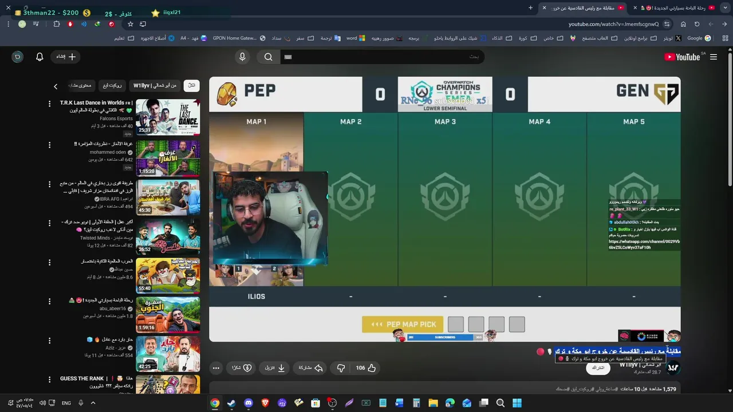Select the الكل filter chip
The width and height of the screenshot is (733, 412).
[x=191, y=85]
